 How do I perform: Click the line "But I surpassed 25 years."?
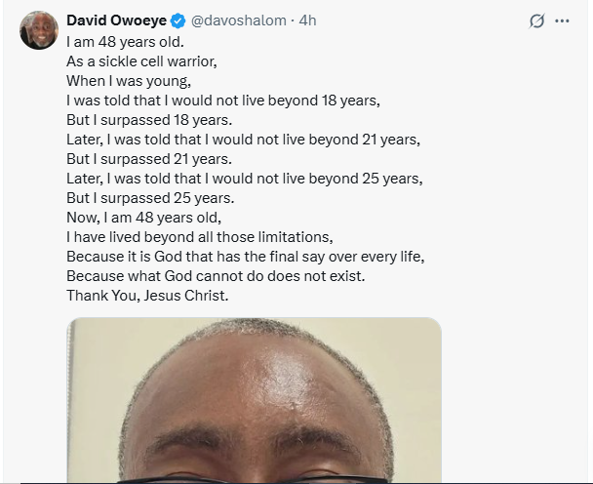coord(150,197)
